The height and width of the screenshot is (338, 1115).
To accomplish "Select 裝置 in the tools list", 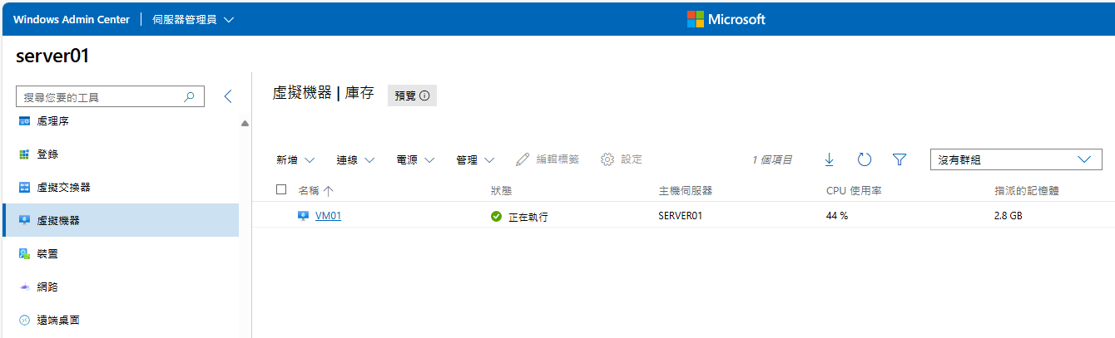I will click(120, 254).
